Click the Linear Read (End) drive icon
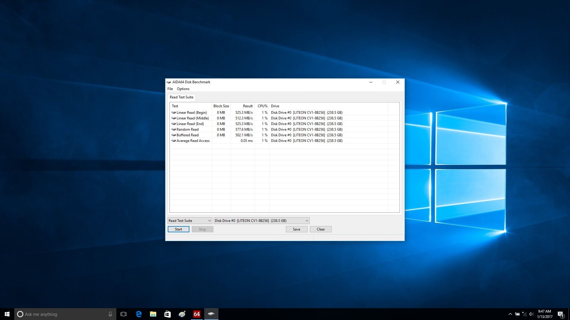Viewport: 570px width, 320px height. (x=174, y=124)
